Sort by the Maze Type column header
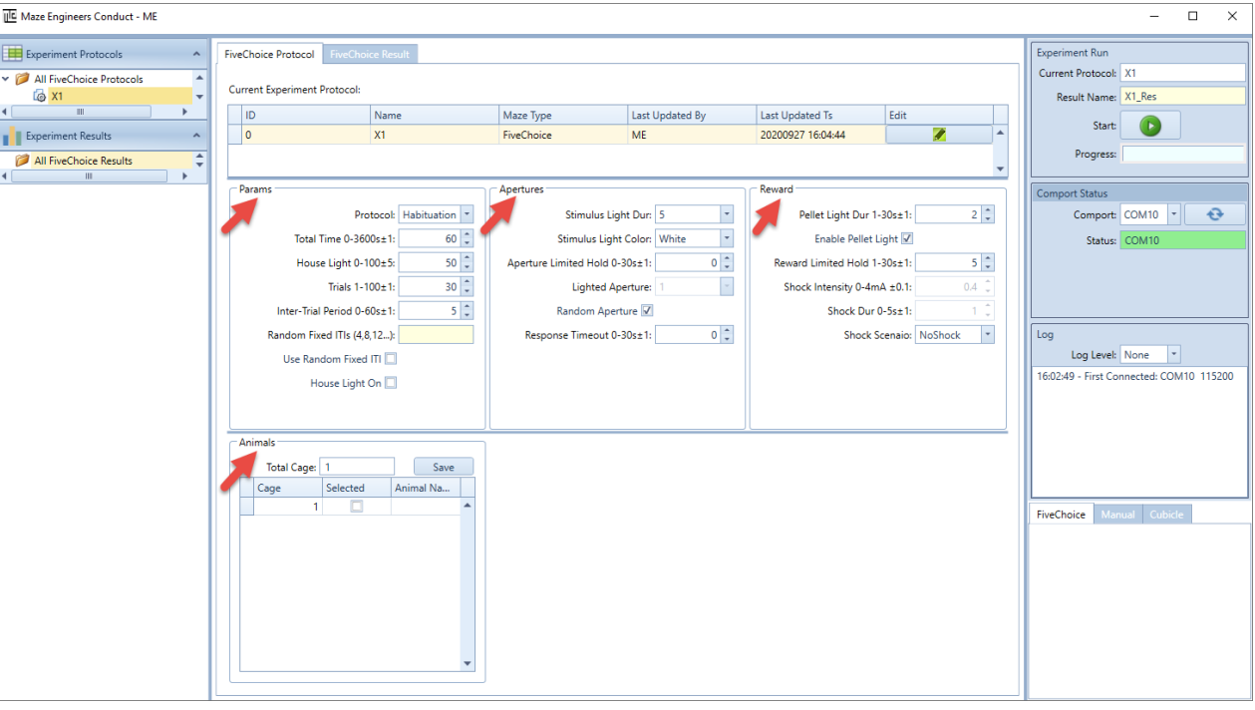This screenshot has height=710, width=1255. point(563,116)
